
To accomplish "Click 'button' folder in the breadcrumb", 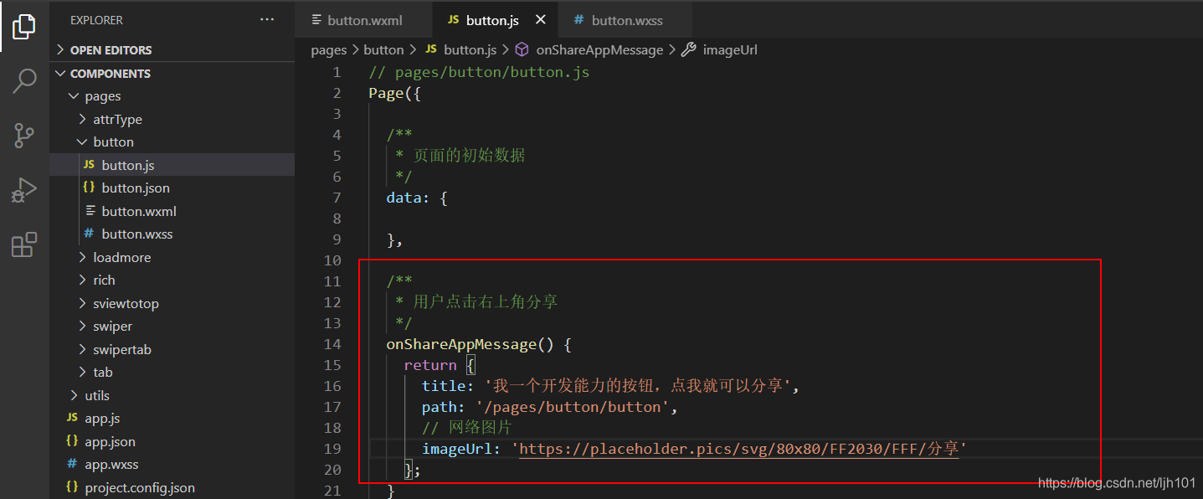I will (383, 50).
